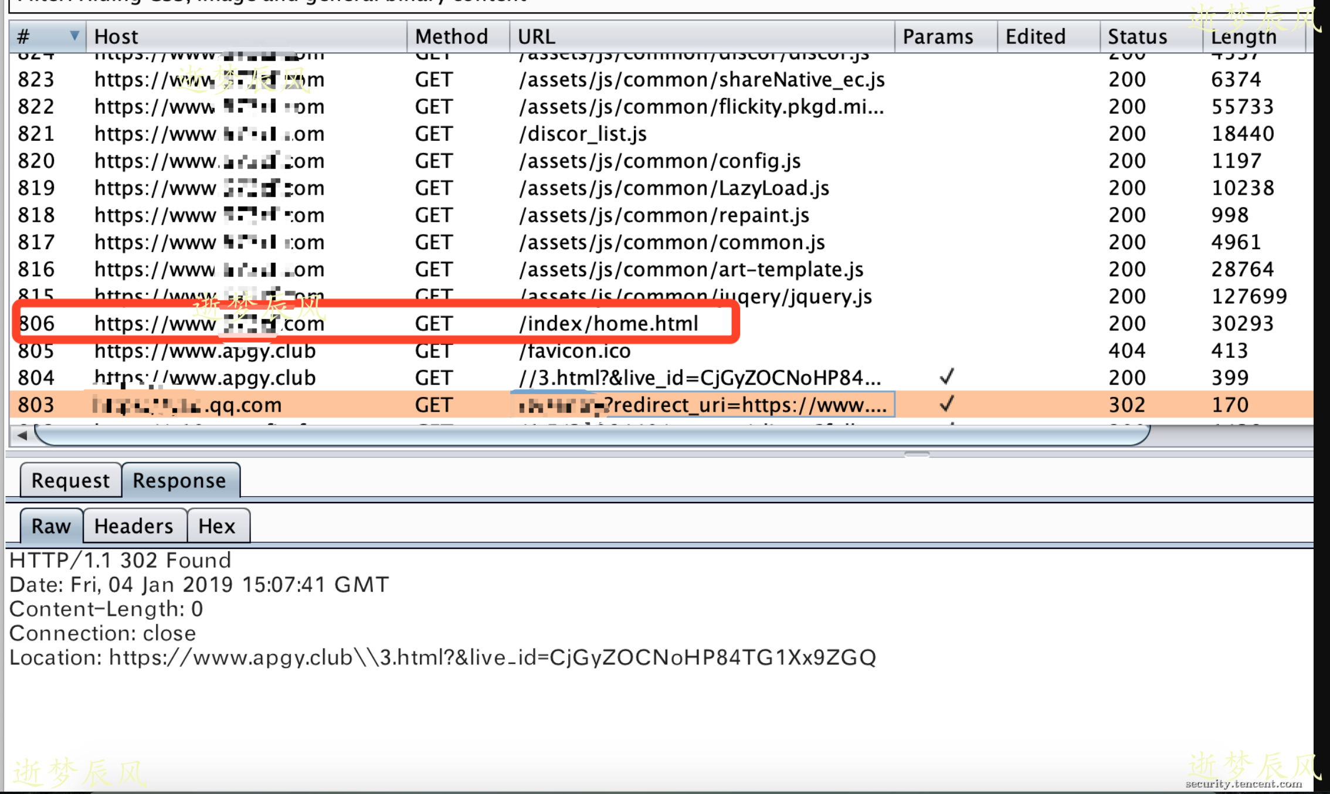Open the Headers view tab
The height and width of the screenshot is (794, 1330).
[x=134, y=526]
